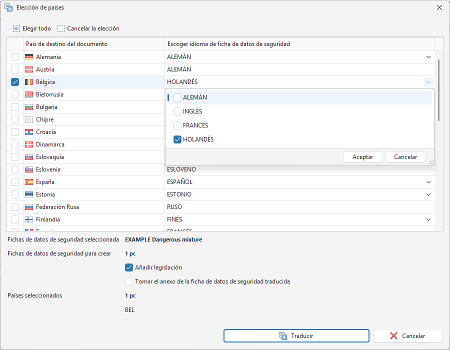Uncheck HOLANDÉS in the language dropdown list
This screenshot has height=350, width=450.
(177, 139)
